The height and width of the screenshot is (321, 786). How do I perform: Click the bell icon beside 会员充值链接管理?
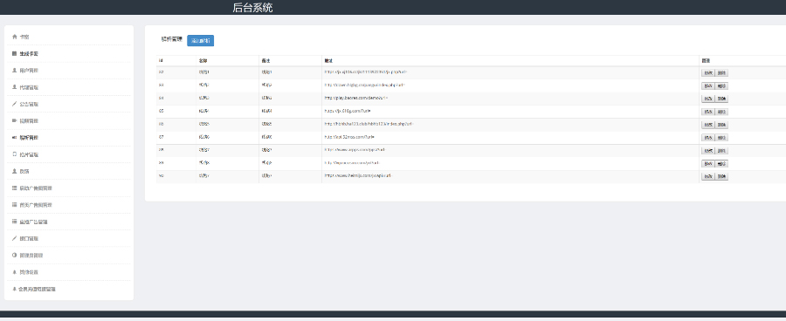click(15, 289)
